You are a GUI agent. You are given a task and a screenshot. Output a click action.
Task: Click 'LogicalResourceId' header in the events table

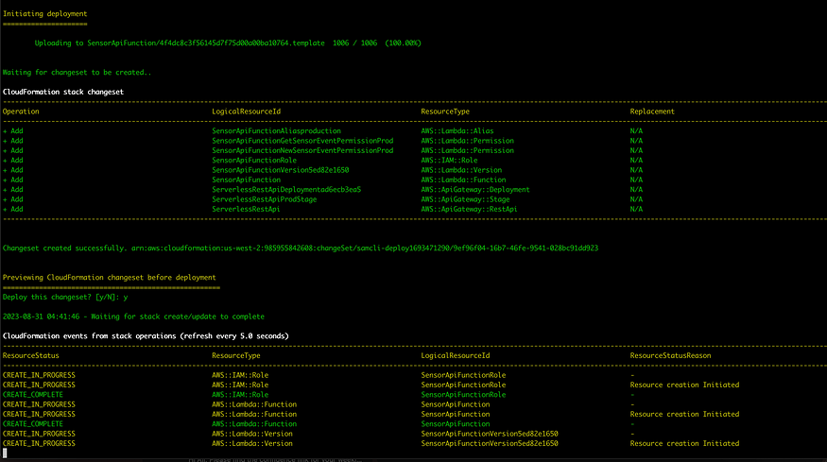tap(456, 355)
